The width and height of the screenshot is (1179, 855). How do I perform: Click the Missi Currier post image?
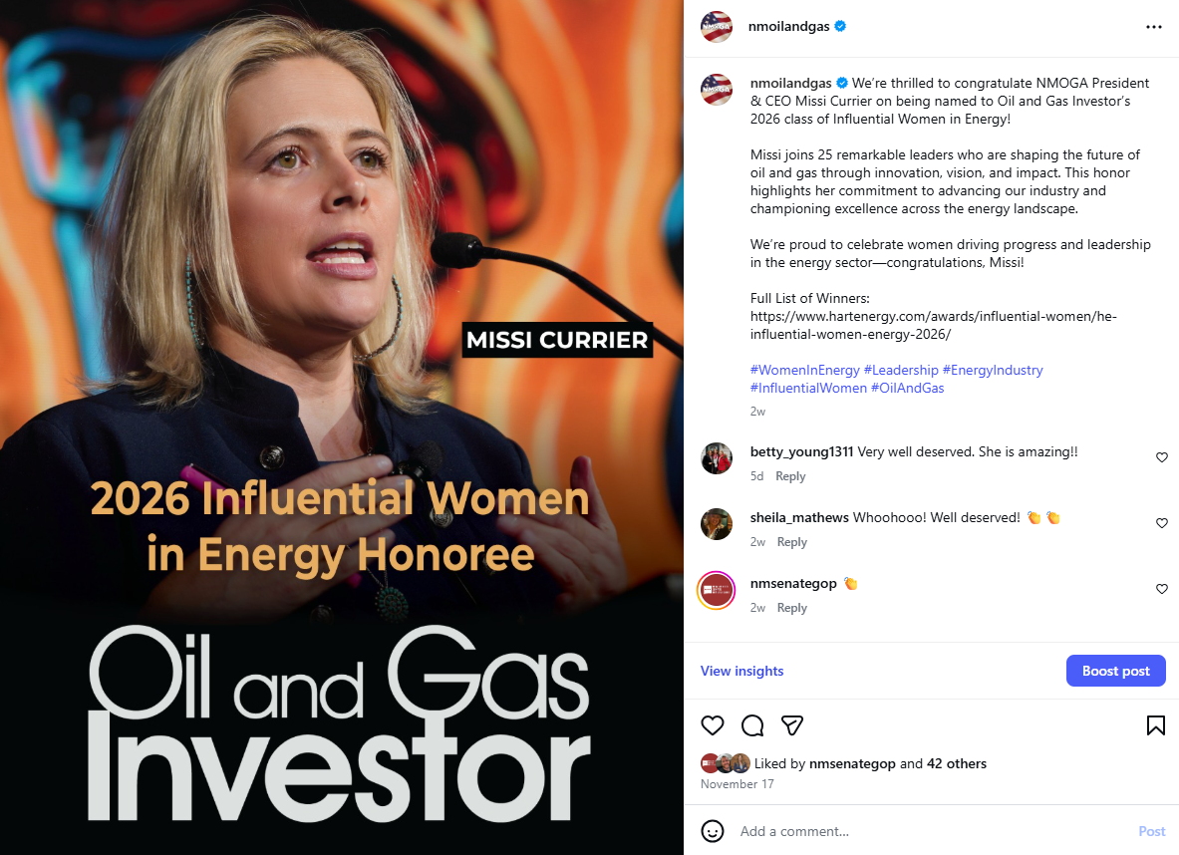click(342, 427)
